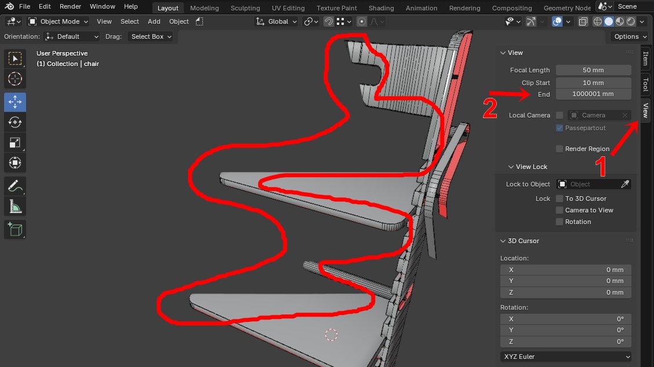Click the Options button
Image resolution: width=654 pixels, height=367 pixels.
629,36
